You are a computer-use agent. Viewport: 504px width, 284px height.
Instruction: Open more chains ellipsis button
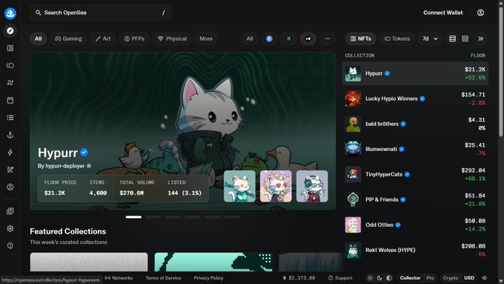[x=327, y=39]
